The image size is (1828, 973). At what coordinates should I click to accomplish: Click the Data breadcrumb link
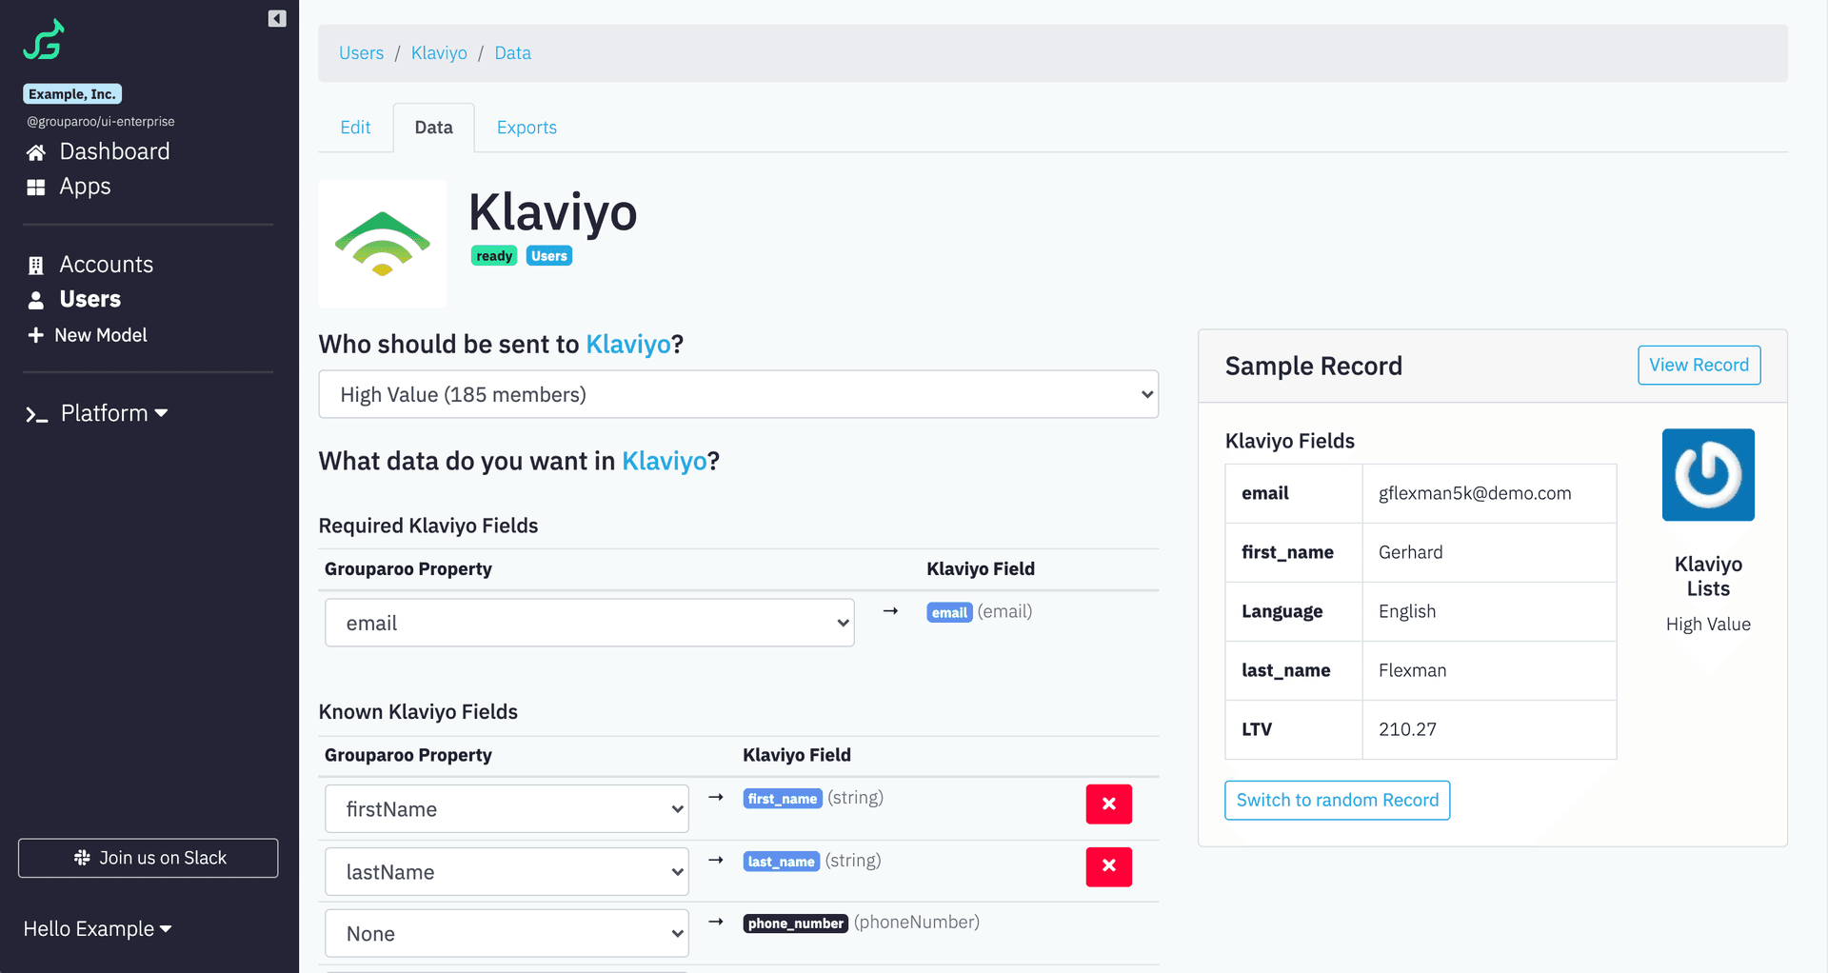512,53
